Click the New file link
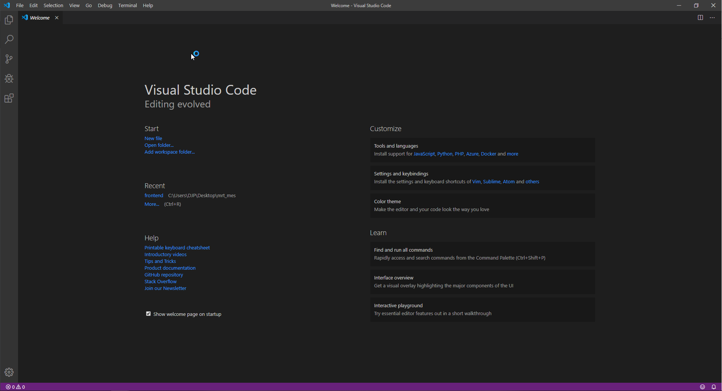Viewport: 722px width, 391px height. pyautogui.click(x=153, y=138)
